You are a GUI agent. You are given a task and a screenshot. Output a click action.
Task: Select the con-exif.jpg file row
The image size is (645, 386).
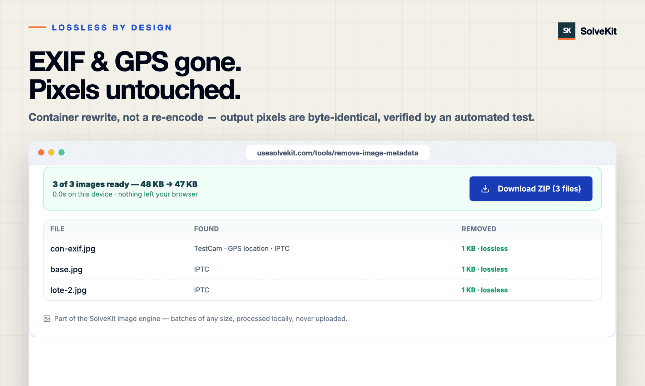[322, 249]
